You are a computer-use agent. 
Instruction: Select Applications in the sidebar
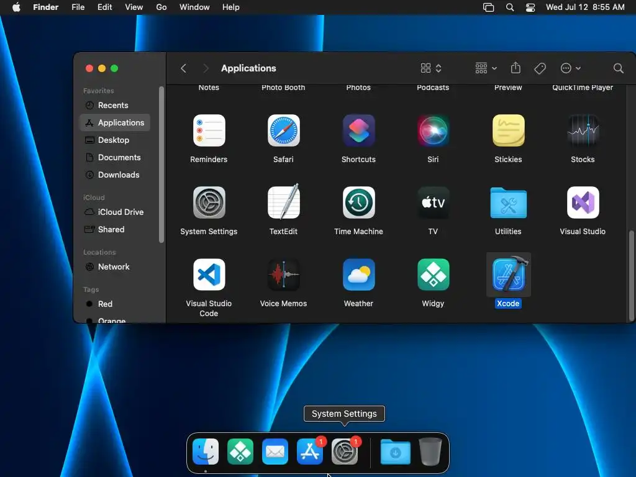pos(115,122)
